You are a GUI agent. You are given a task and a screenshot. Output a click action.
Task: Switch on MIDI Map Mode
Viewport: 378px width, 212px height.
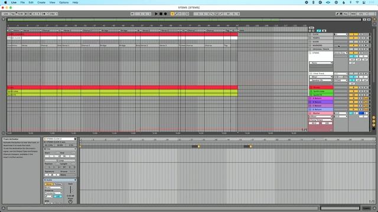click(x=353, y=14)
